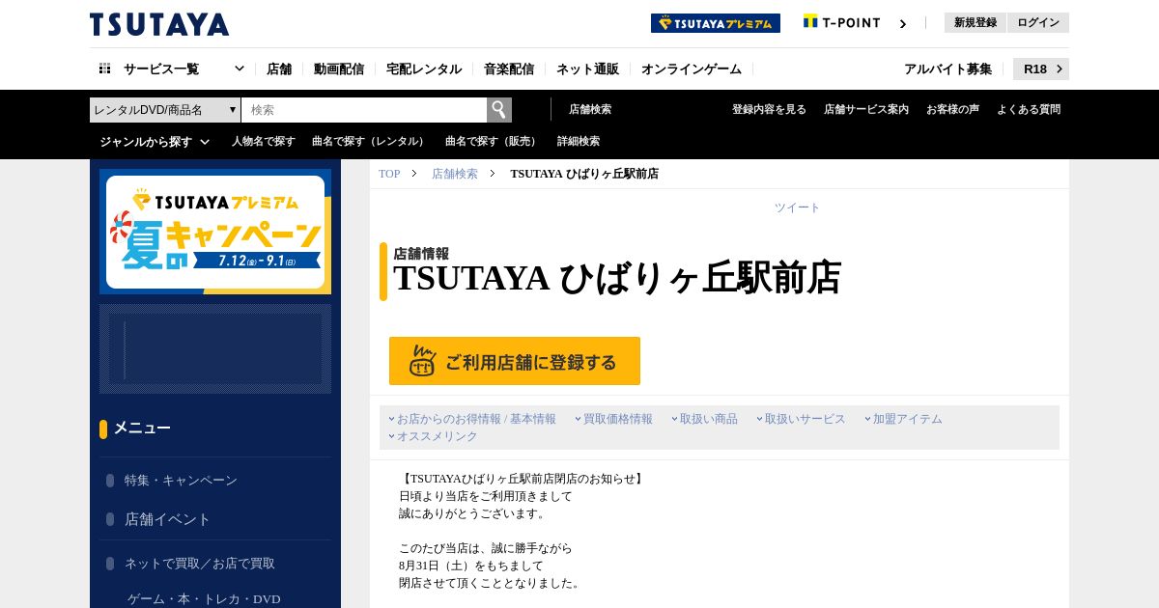Image resolution: width=1159 pixels, height=608 pixels.
Task: Jump to 取扱い商品 section
Action: [x=709, y=419]
